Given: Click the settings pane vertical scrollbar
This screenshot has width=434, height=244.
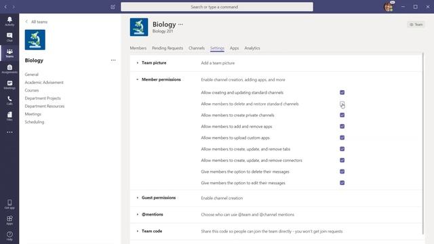Looking at the screenshot, I should [423, 143].
